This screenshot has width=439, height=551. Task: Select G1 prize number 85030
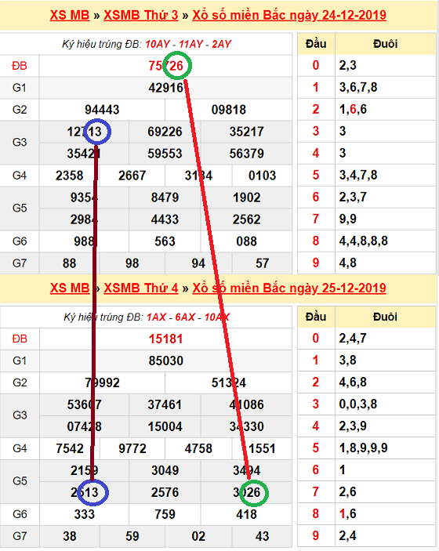pos(166,361)
